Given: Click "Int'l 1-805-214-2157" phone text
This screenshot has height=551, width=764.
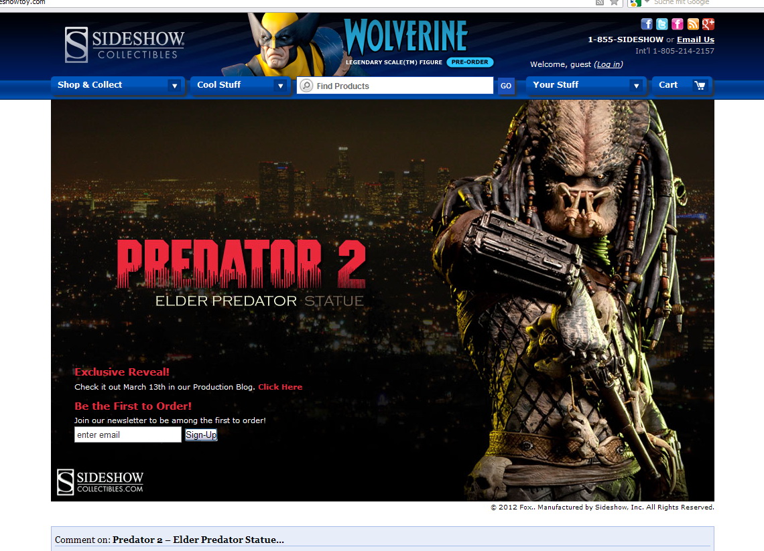Looking at the screenshot, I should click(675, 51).
